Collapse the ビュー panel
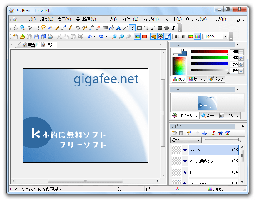This screenshot has width=256, height=201. click(x=238, y=90)
